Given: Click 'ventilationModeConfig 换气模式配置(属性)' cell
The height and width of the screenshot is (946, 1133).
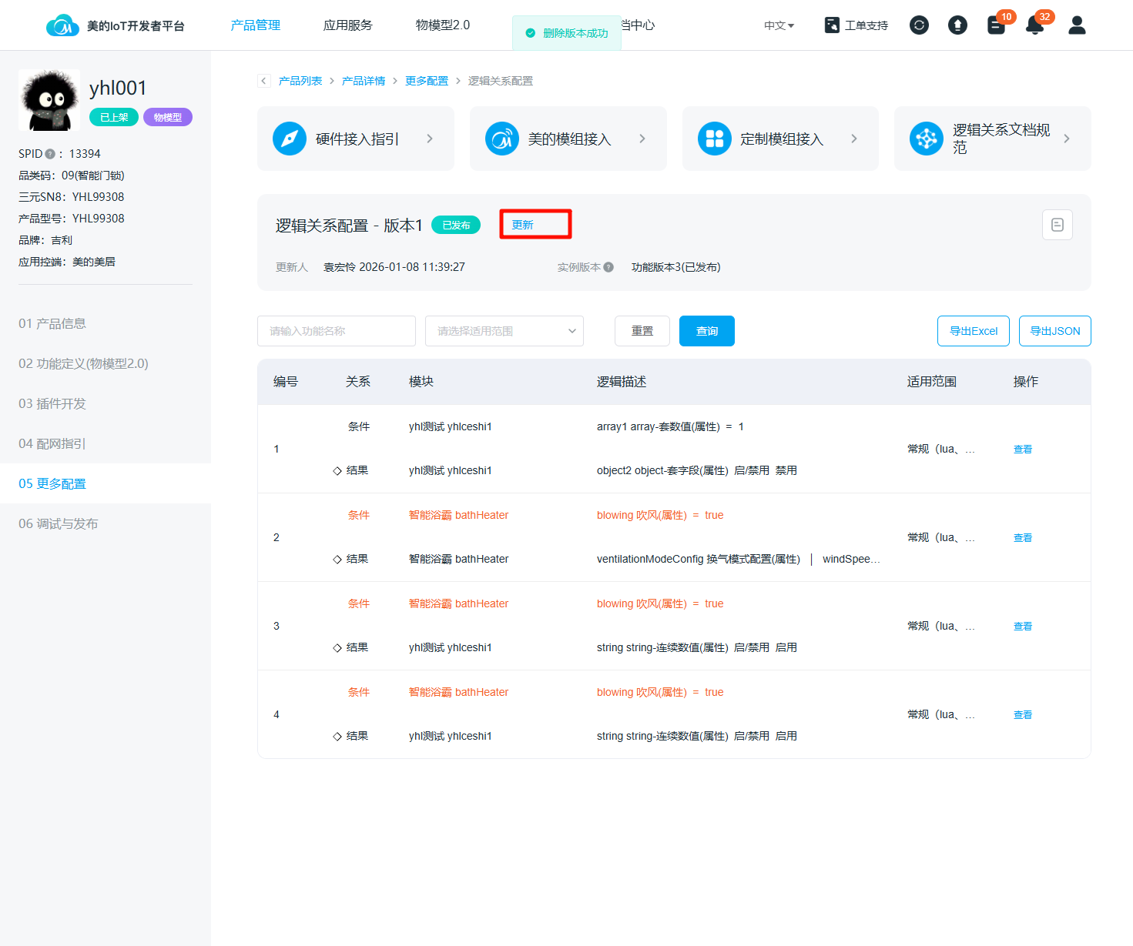Looking at the screenshot, I should [699, 559].
